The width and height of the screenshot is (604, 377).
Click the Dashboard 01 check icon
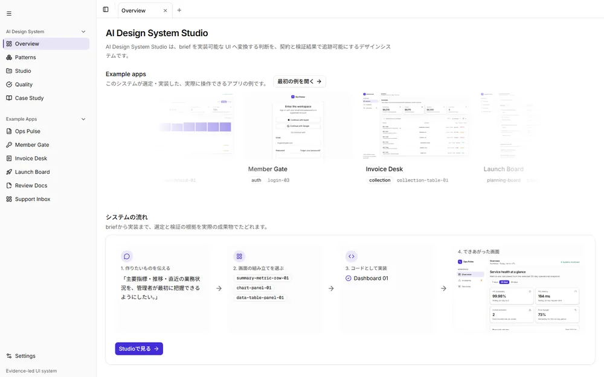click(x=349, y=278)
